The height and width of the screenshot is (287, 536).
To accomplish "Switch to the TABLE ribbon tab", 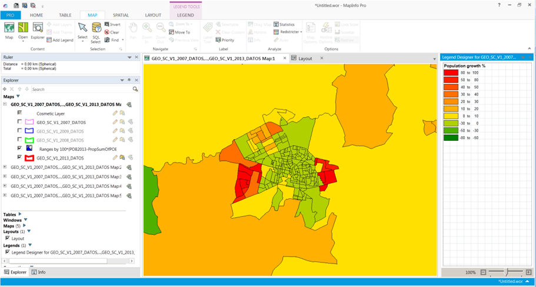I will 65,15.
